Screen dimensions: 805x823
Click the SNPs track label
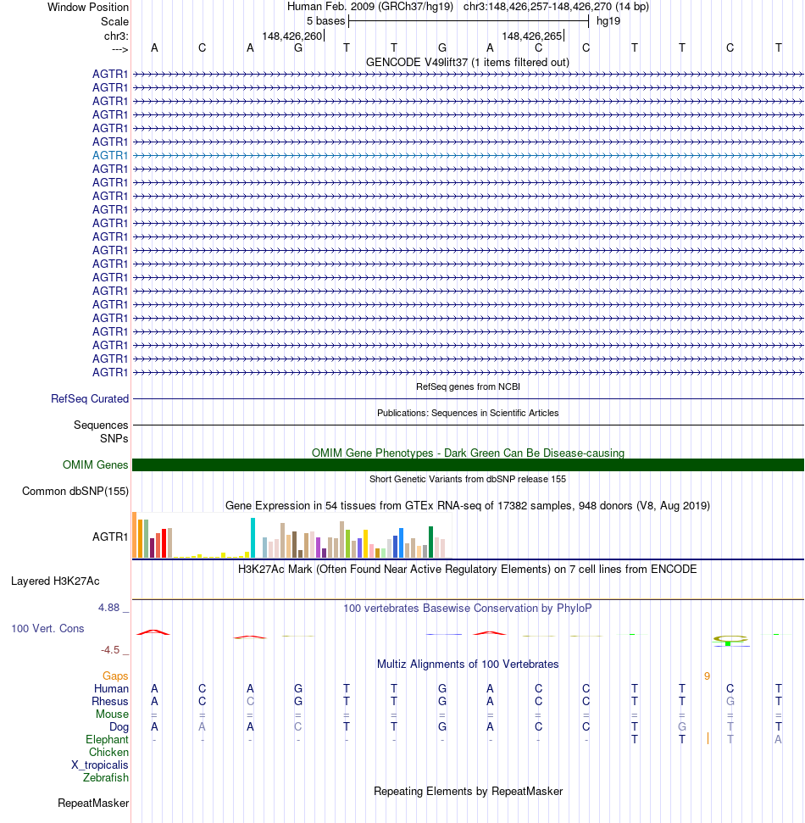114,439
